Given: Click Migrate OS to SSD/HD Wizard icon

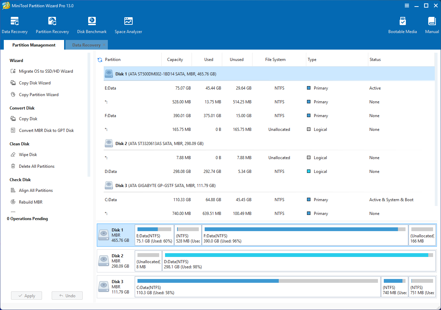Looking at the screenshot, I should 13,71.
